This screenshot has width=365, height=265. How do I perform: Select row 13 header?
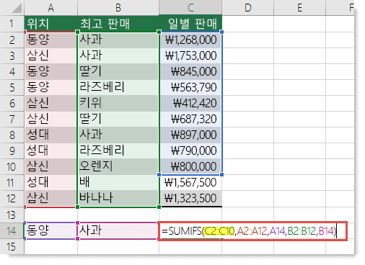(x=12, y=215)
